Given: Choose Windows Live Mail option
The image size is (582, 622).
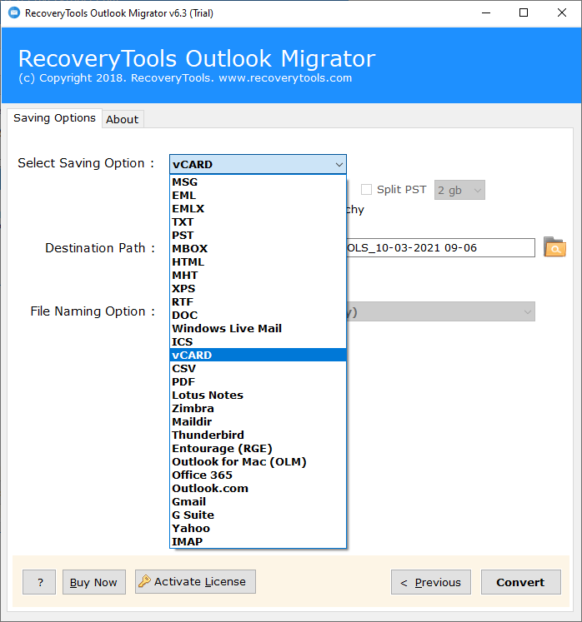Looking at the screenshot, I should point(258,328).
